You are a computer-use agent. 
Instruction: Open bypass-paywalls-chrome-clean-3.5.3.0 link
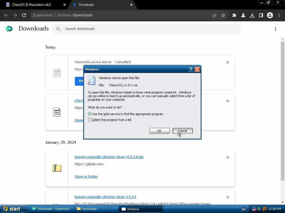pos(105,197)
